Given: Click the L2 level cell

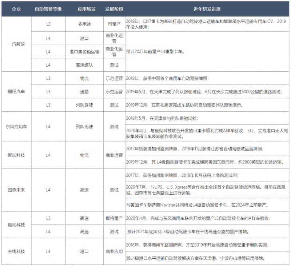Looking at the screenshot, I should tap(48, 24).
